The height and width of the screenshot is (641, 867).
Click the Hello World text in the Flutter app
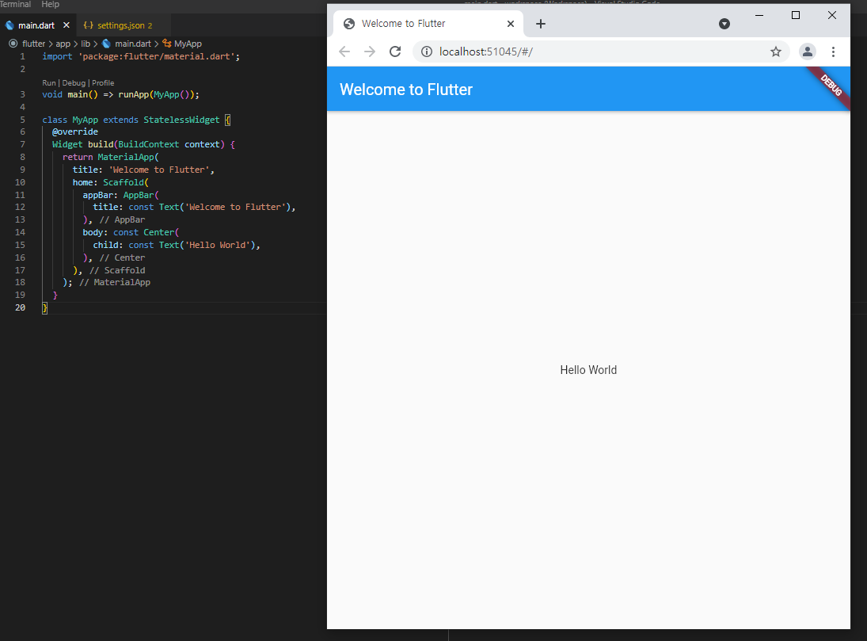[588, 370]
